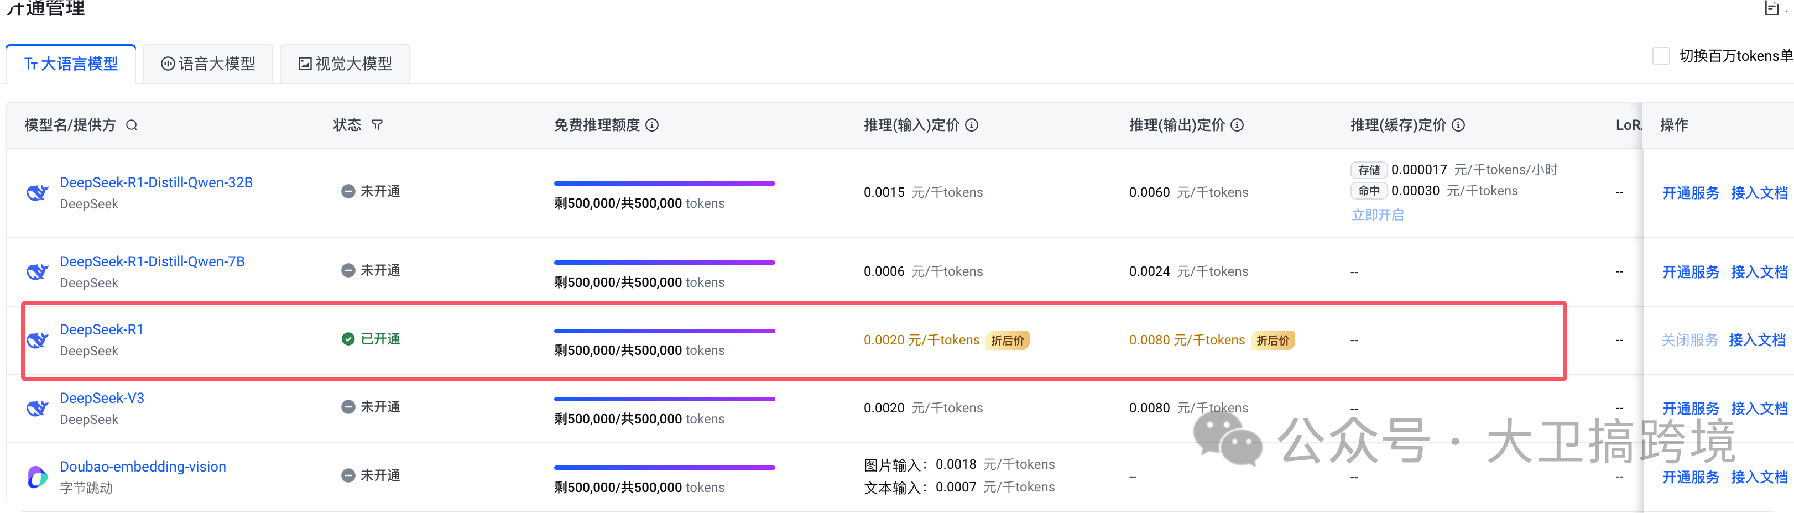Open 接入文档 for DeepSeek-V3
The height and width of the screenshot is (513, 1794).
pyautogui.click(x=1759, y=409)
